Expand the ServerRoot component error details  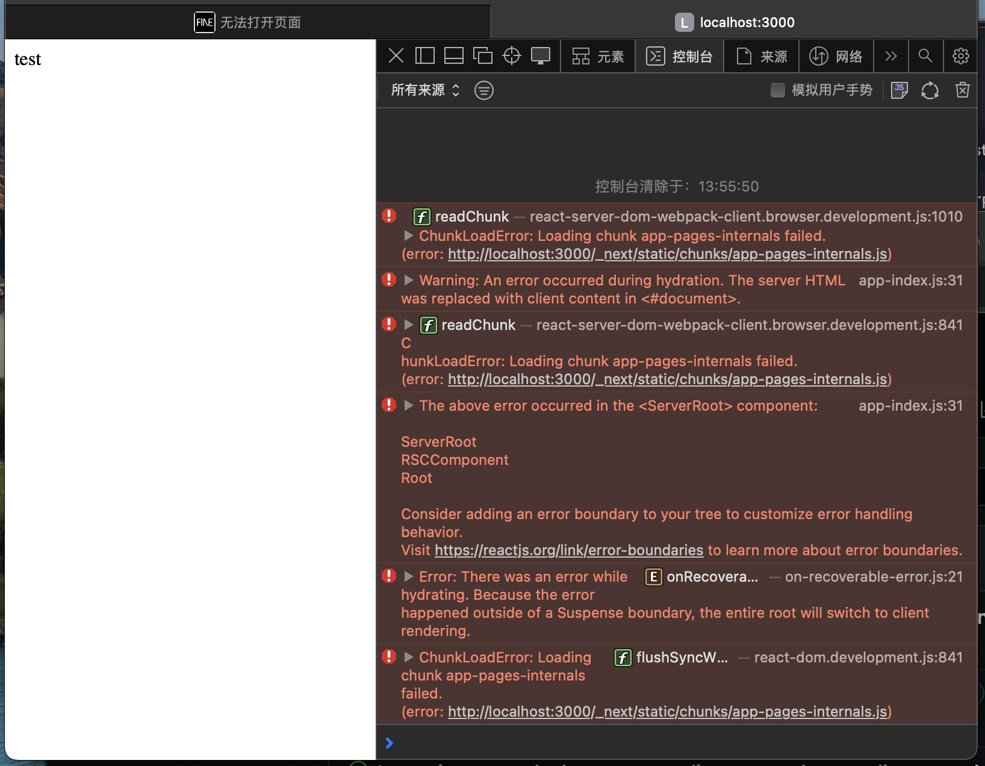click(x=409, y=405)
